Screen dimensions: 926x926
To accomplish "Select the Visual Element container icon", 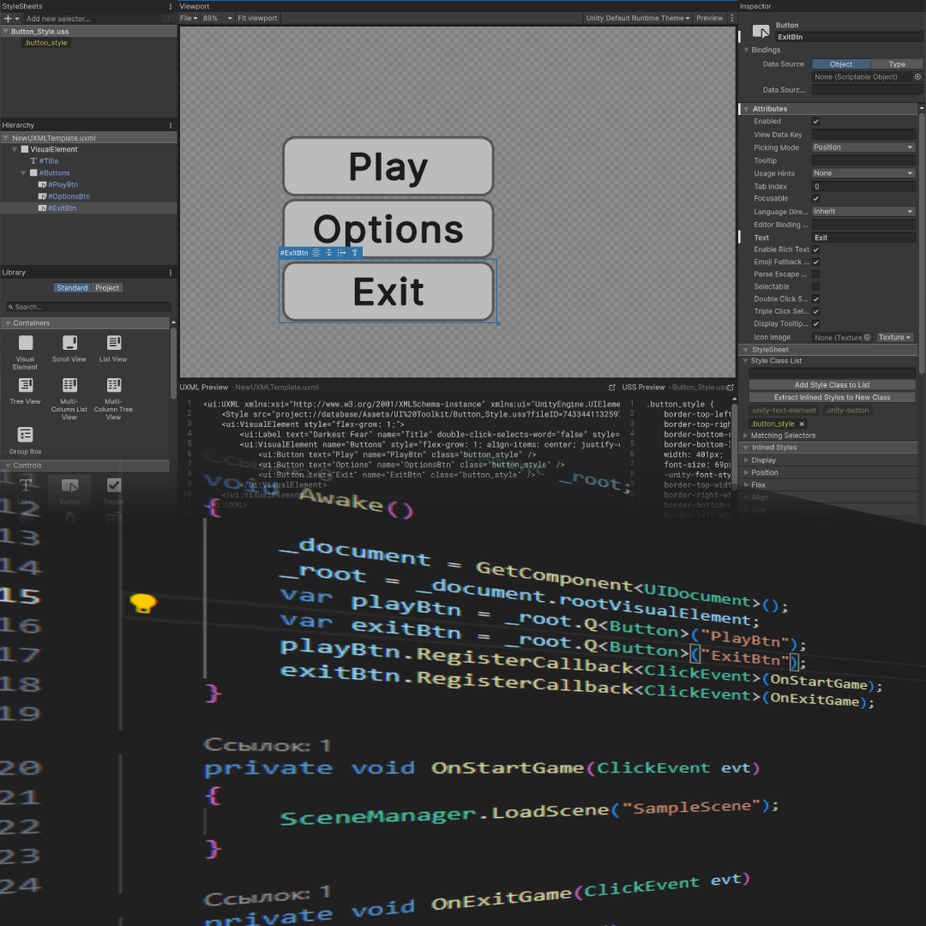I will 26,343.
